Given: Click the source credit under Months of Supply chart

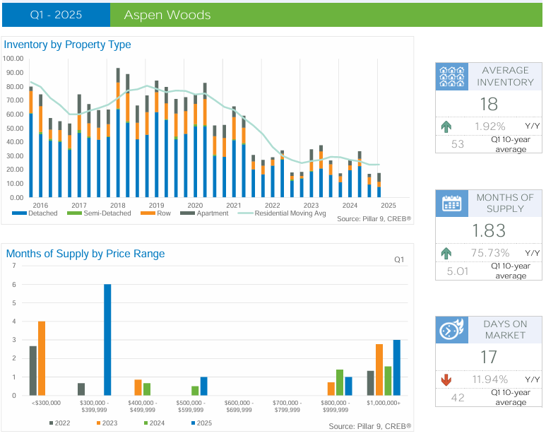Looking at the screenshot, I should pos(369,426).
